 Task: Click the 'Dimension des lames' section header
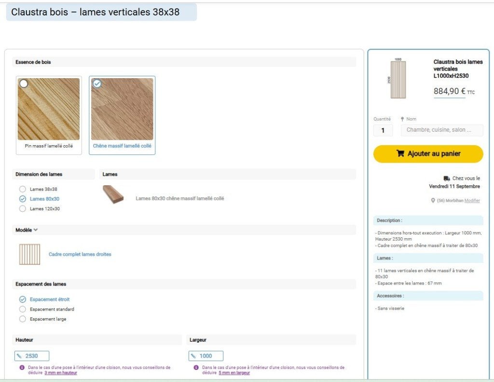pos(54,174)
